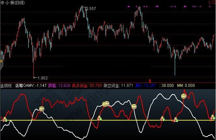Screen dimensions: 216x140
Task: Click the red diamond icon in top-right corner
Action: point(210,2)
